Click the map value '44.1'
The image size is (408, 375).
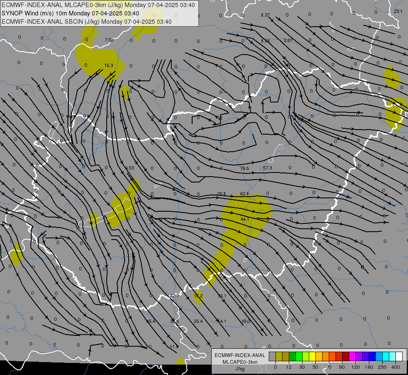[245, 220]
